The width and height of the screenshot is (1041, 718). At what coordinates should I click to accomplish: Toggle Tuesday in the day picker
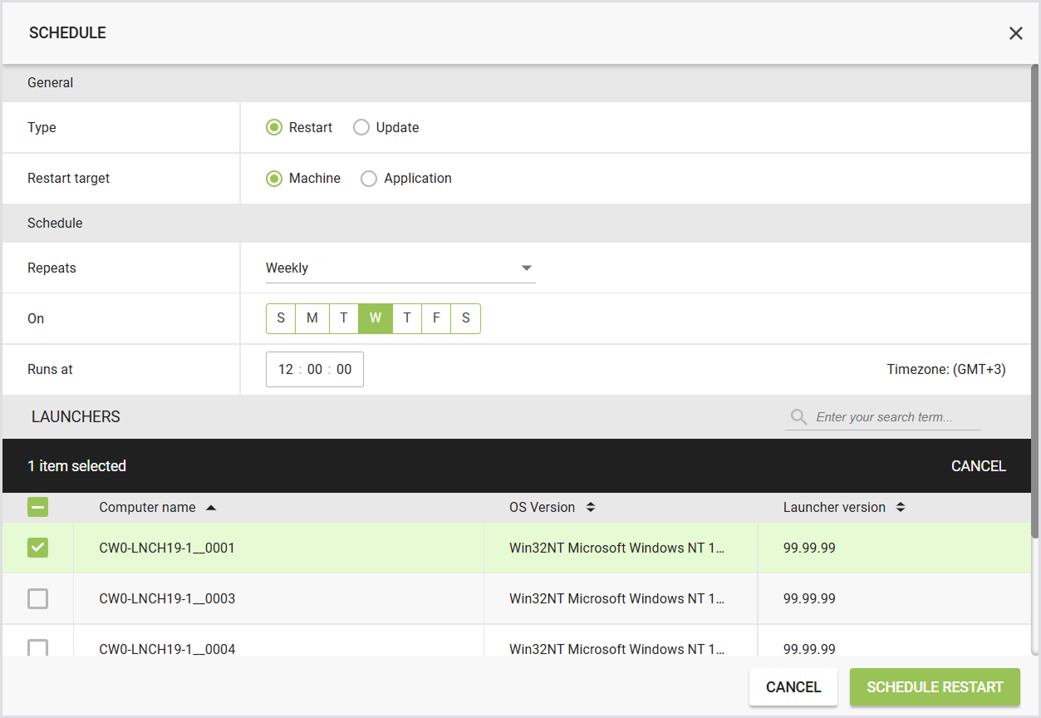344,318
